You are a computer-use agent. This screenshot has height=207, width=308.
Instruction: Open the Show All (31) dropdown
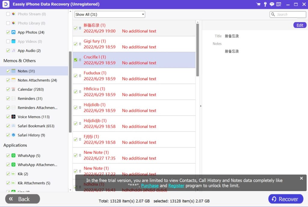[110, 14]
